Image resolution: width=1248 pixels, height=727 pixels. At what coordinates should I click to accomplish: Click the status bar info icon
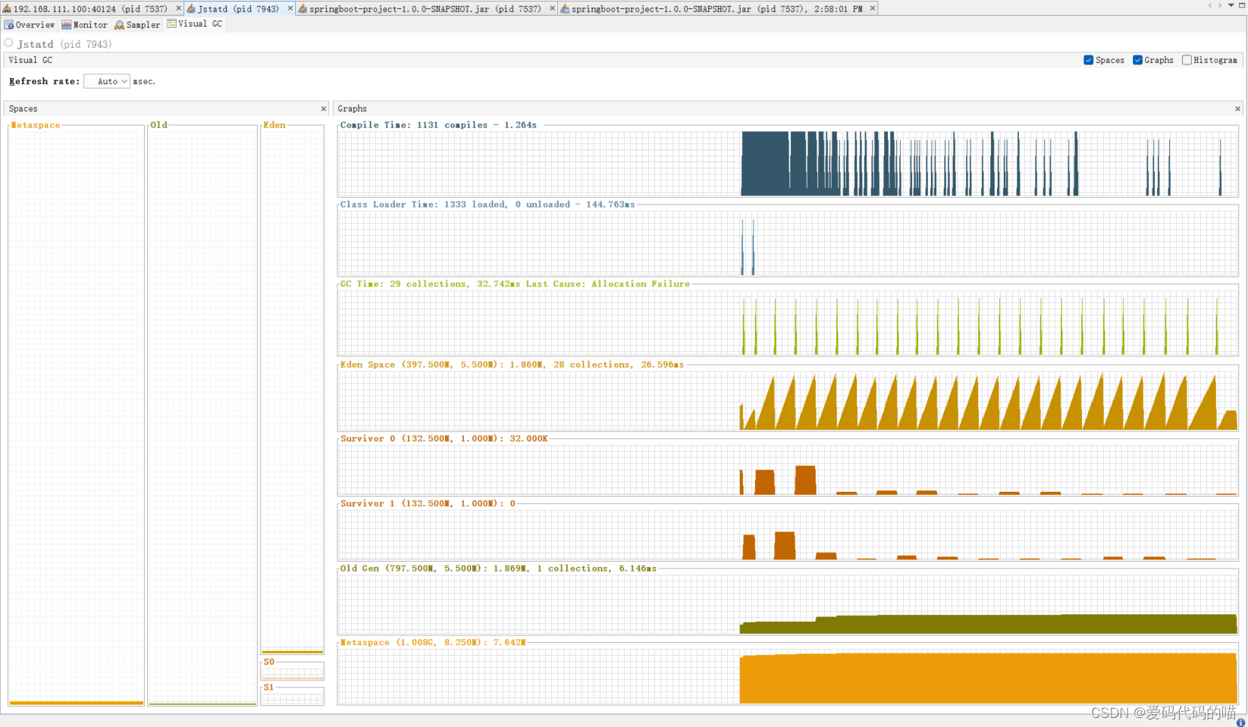(1241, 721)
